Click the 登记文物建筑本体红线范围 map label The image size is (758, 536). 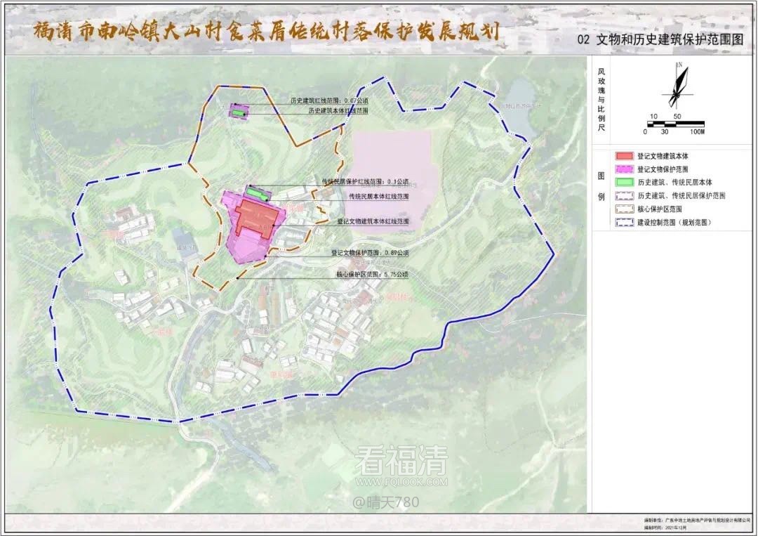(372, 221)
